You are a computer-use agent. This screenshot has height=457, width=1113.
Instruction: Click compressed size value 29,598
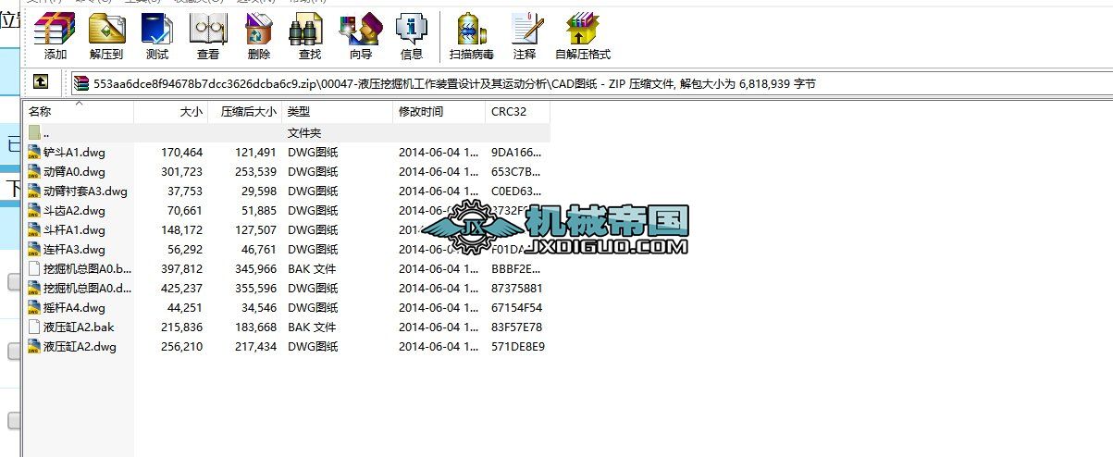(x=258, y=191)
